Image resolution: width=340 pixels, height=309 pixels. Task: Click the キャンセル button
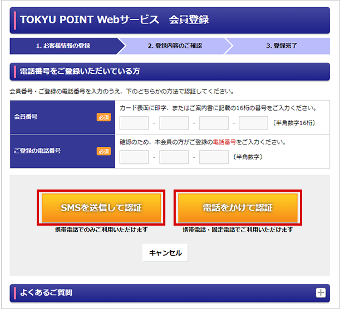(x=165, y=253)
